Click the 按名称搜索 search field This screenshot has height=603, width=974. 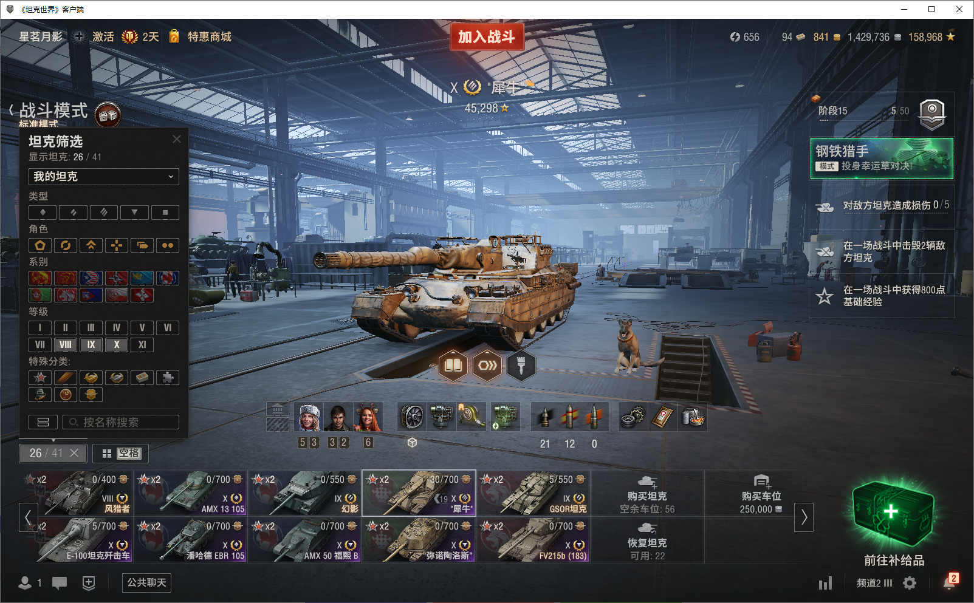pyautogui.click(x=121, y=422)
